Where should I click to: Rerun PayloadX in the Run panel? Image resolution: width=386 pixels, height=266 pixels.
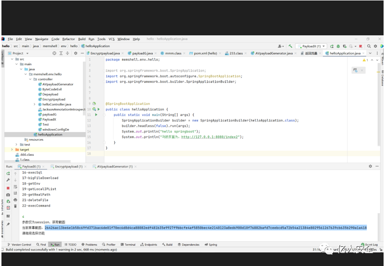(x=8, y=173)
